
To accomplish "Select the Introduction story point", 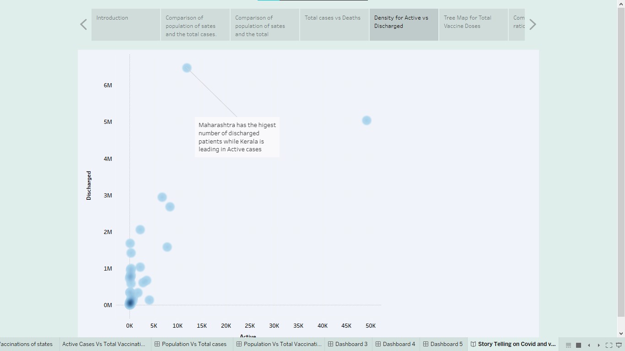I will [125, 24].
